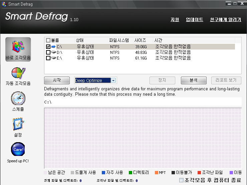
Task: Click the D:\ row 유휴상태 status
Action: coord(85,52)
